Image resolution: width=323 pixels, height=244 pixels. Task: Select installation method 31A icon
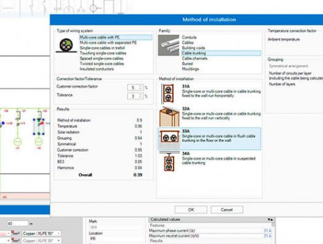(168, 94)
